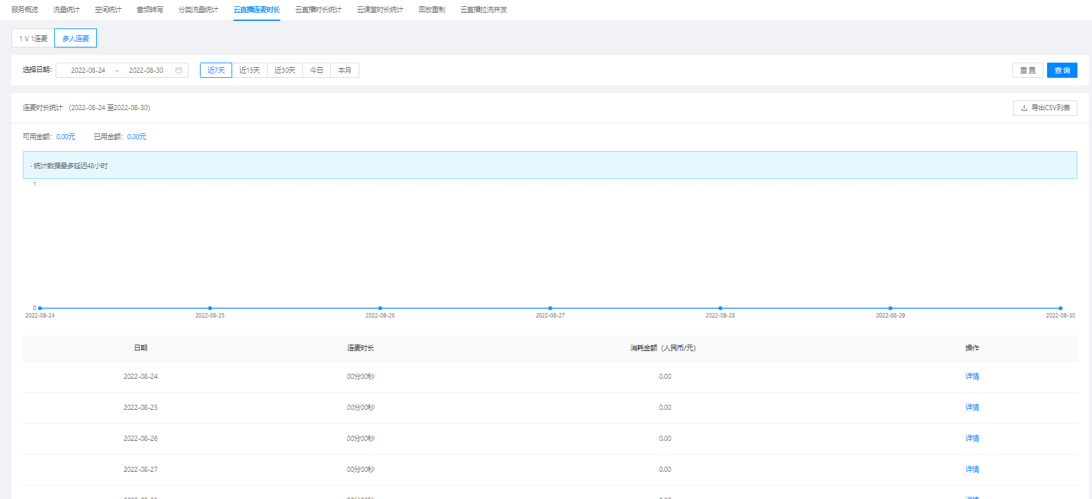Image resolution: width=1092 pixels, height=499 pixels.
Task: Click the 消耗金额 (人民币/元) column header
Action: (663, 348)
